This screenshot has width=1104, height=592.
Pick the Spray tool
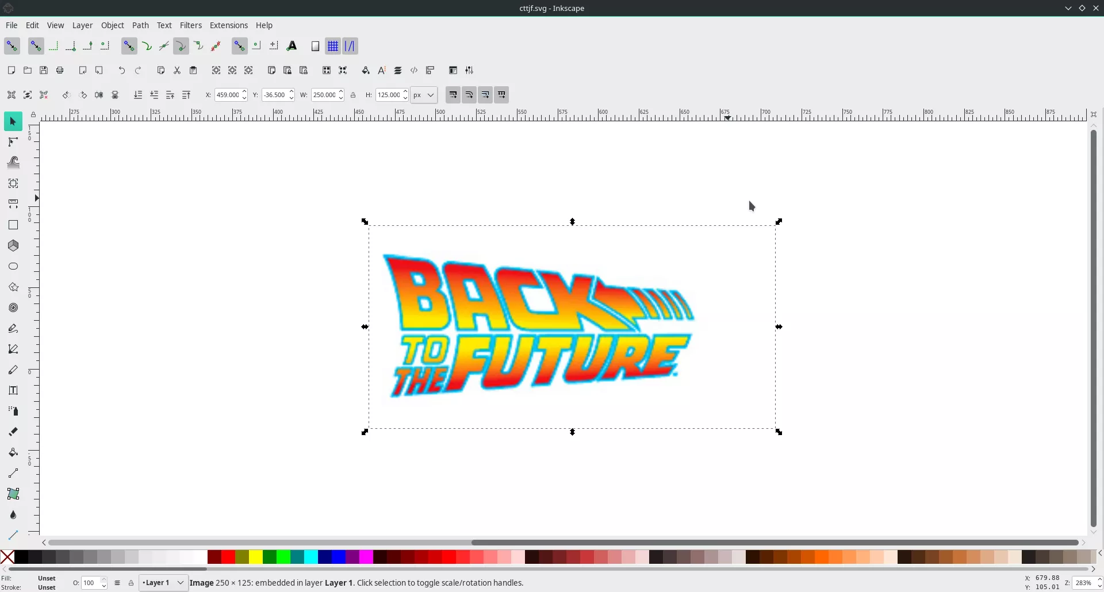coord(13,411)
